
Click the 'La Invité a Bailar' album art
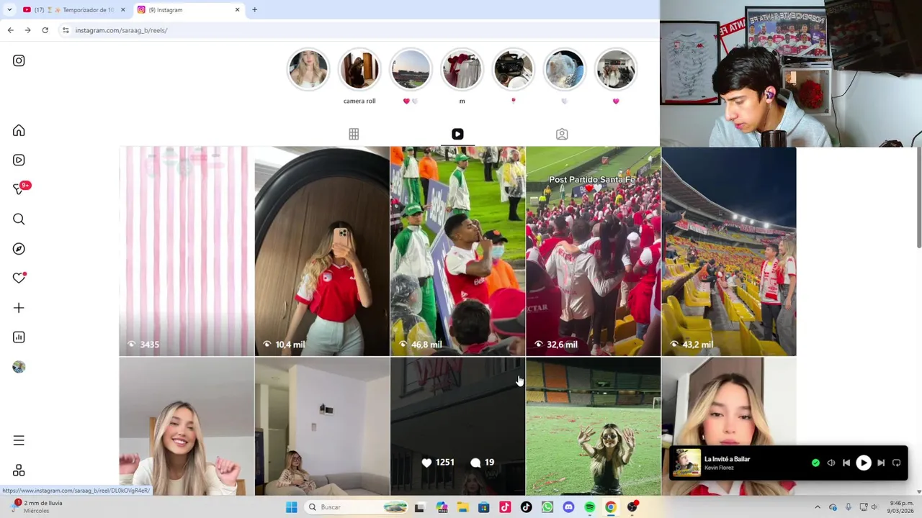[686, 463]
